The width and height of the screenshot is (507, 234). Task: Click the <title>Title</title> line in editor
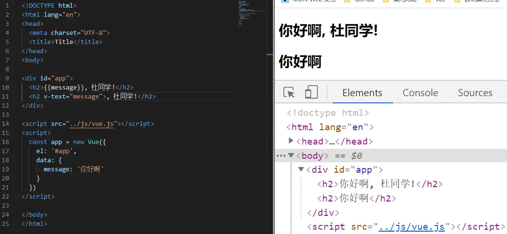pos(66,42)
